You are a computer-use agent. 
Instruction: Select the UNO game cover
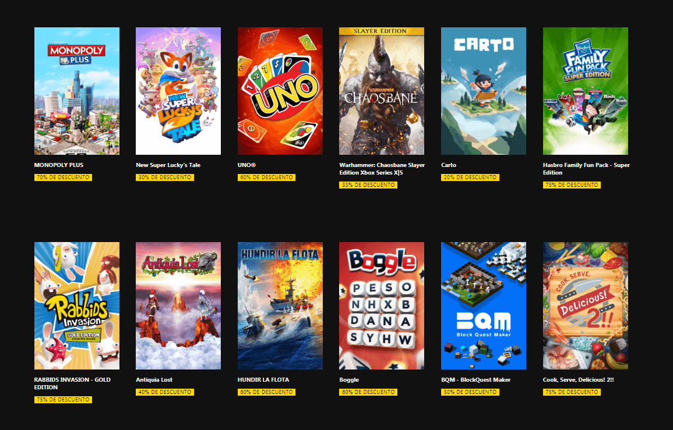[x=280, y=91]
